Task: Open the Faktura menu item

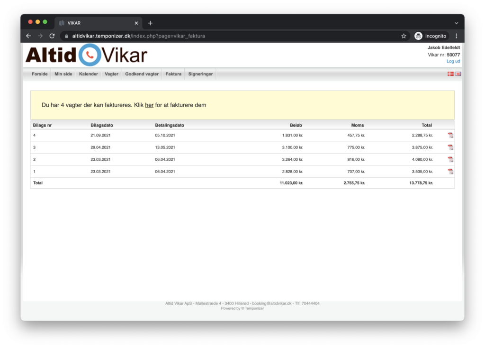Action: (x=173, y=74)
